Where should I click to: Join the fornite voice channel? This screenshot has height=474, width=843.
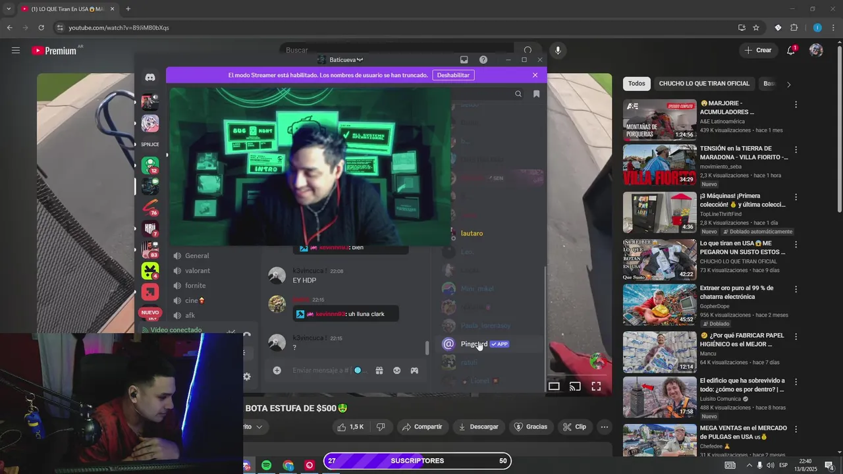click(196, 286)
